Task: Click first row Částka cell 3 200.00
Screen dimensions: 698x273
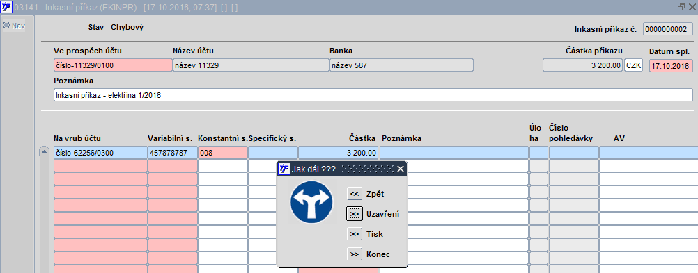Action: coord(339,153)
